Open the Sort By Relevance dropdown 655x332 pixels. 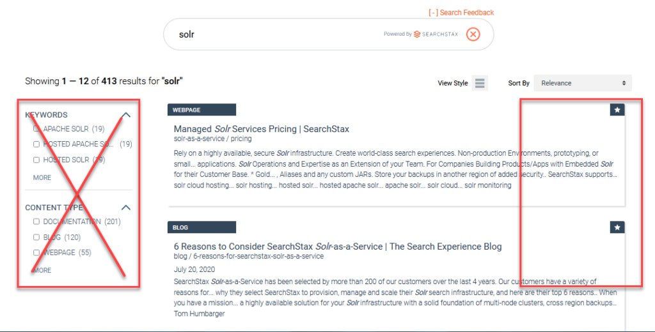coord(583,83)
